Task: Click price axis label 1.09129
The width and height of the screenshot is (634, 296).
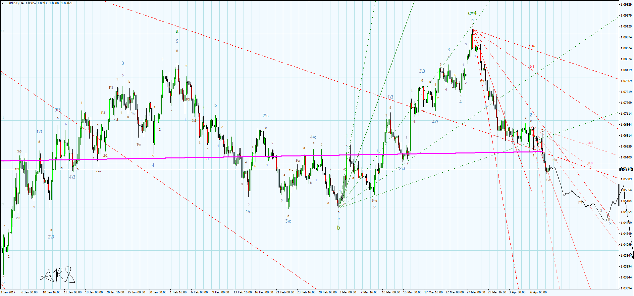Action: pos(626,26)
